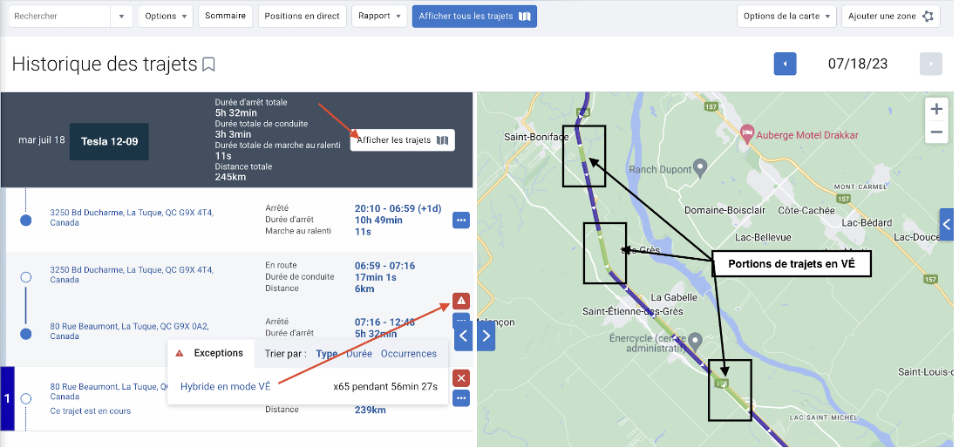959x448 pixels.
Task: Open 3250 Bd Ducharme En route address
Action: coord(132,275)
